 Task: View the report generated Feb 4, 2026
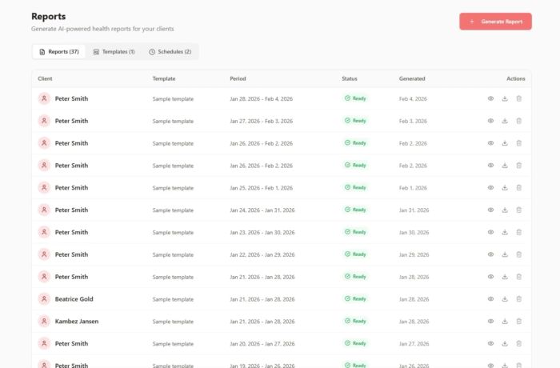[x=490, y=98]
